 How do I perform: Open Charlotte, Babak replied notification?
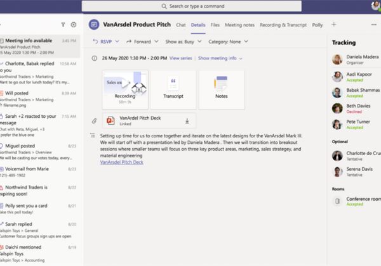point(39,73)
